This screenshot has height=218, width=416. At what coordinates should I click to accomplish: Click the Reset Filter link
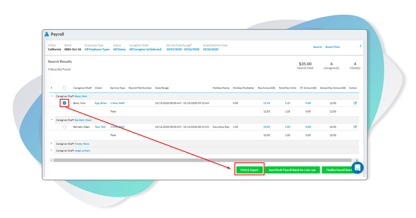tap(332, 47)
